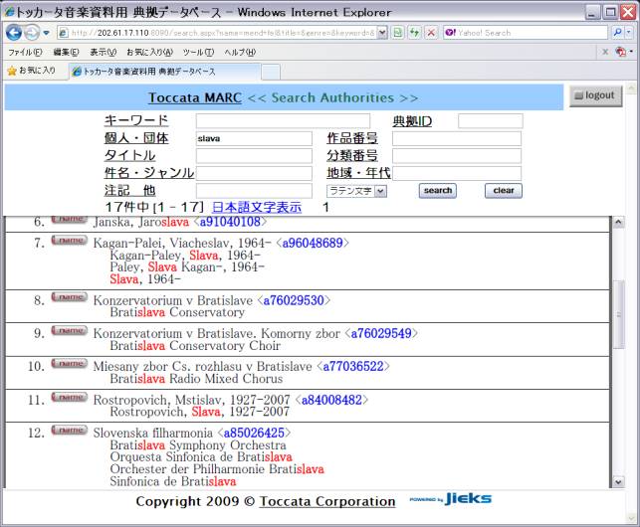Click name icon for Kagan-Palei, Viacheslav
640x527 pixels.
click(70, 241)
